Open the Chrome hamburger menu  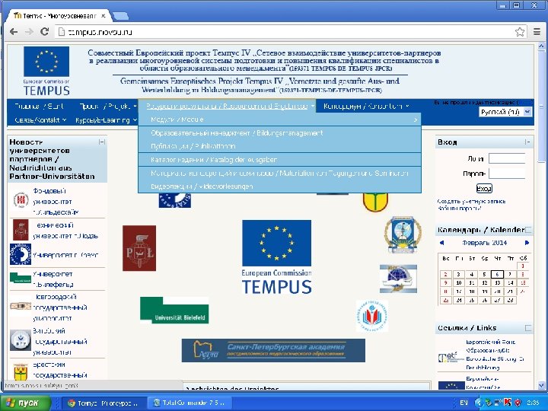537,32
